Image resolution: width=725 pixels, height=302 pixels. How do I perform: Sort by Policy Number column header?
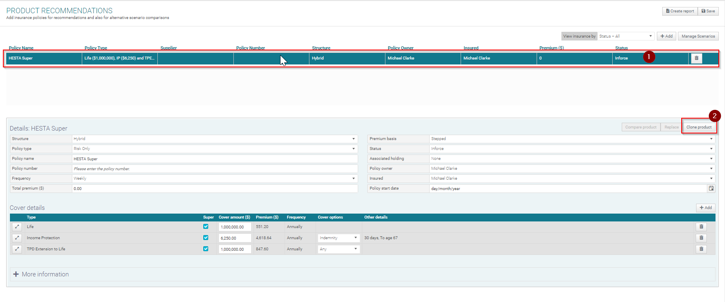251,48
